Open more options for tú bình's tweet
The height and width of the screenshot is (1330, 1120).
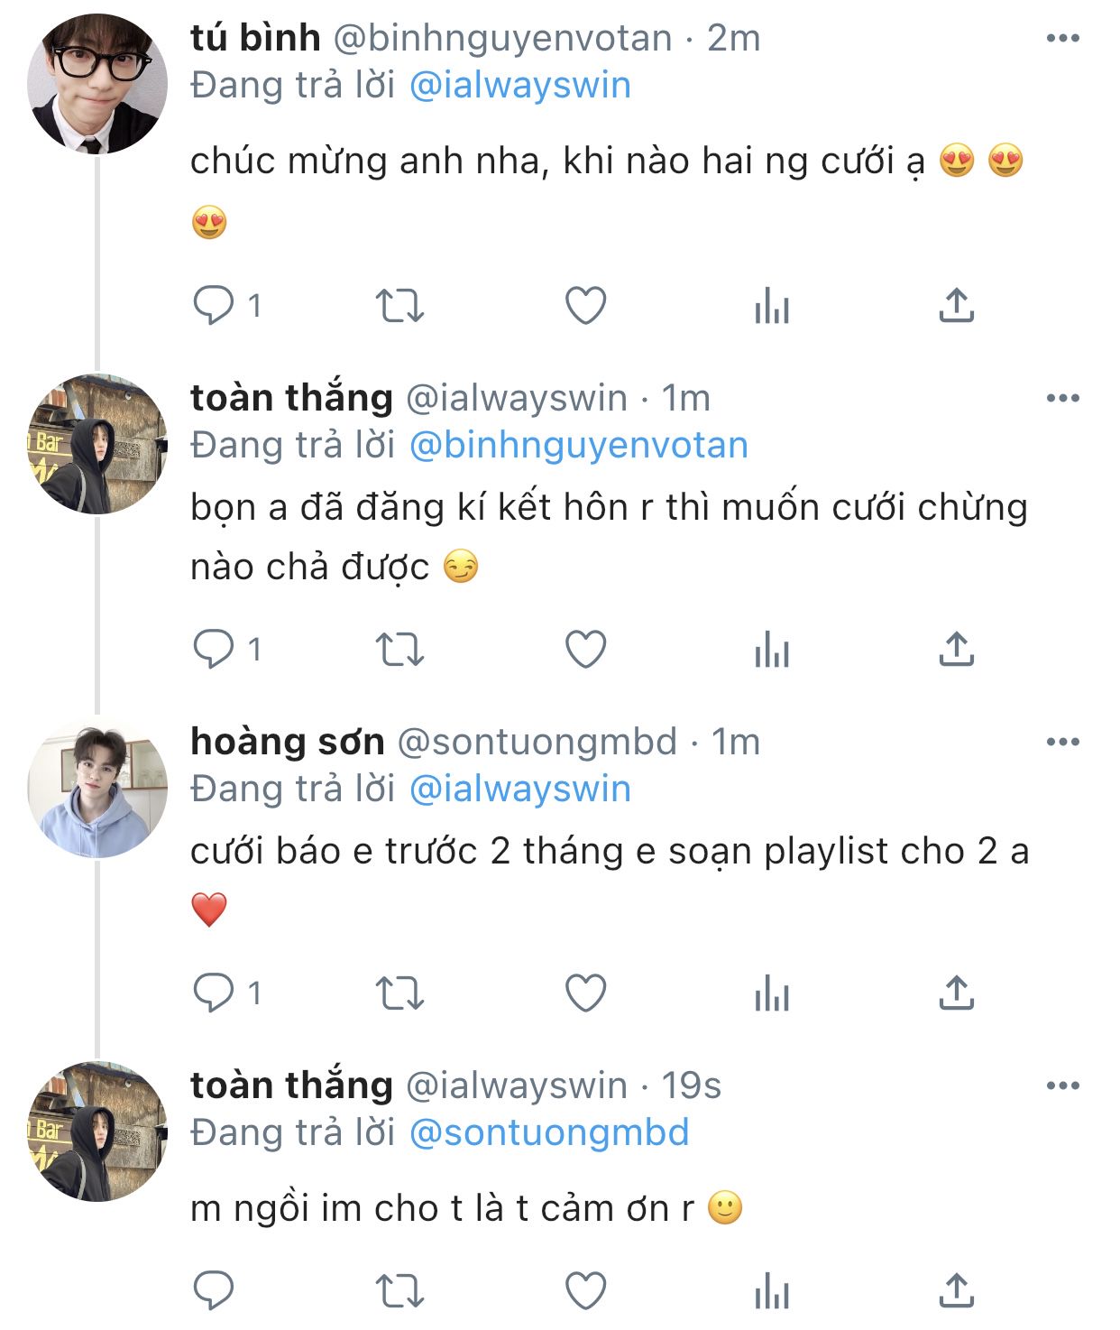tap(1062, 38)
